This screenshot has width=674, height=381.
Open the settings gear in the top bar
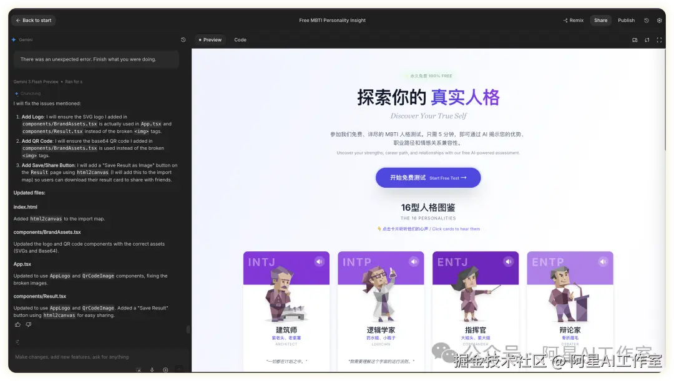tap(659, 20)
